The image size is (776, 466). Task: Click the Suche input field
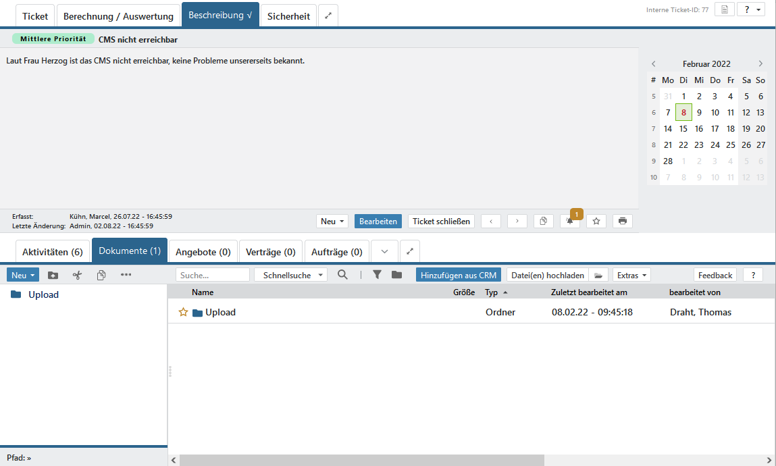click(x=212, y=275)
